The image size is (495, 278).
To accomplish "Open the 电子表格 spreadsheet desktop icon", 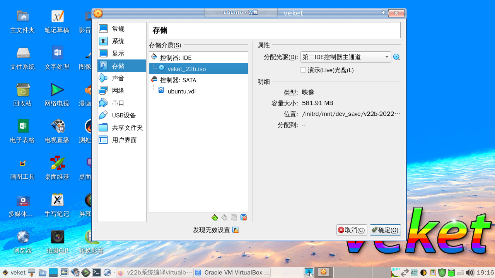I will pos(22,132).
